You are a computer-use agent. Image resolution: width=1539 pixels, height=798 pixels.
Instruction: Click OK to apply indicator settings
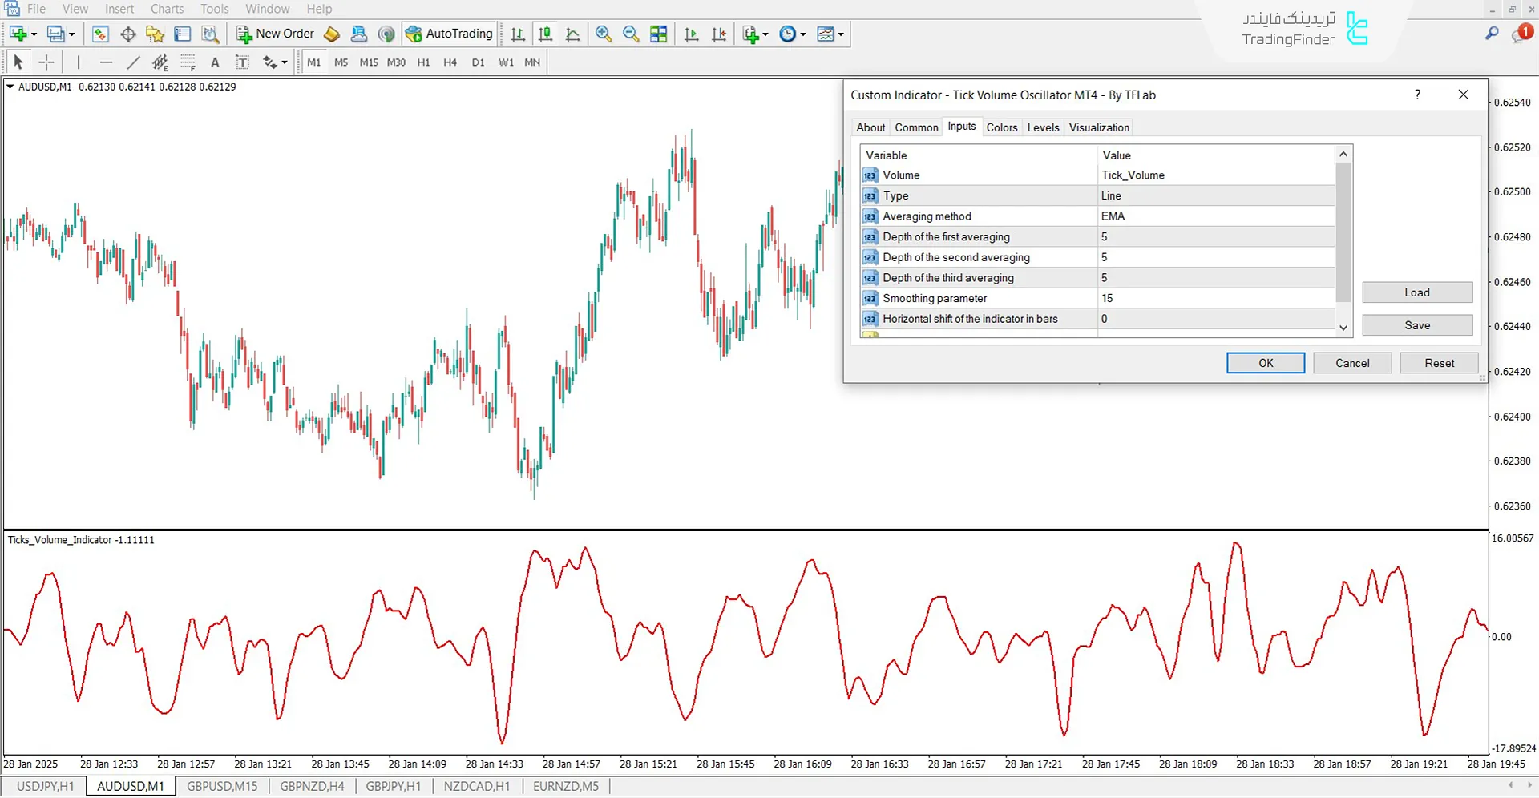tap(1265, 362)
